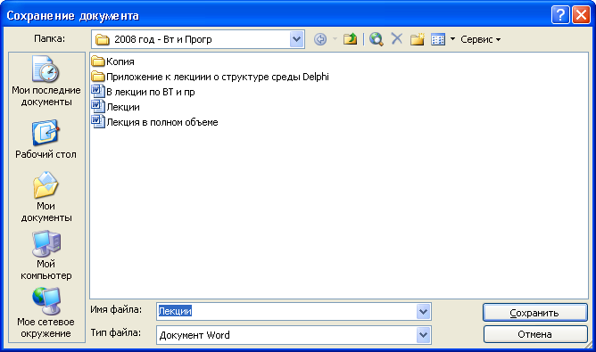Viewport: 596px width, 352px height.
Task: Click the Views icon
Action: click(438, 39)
